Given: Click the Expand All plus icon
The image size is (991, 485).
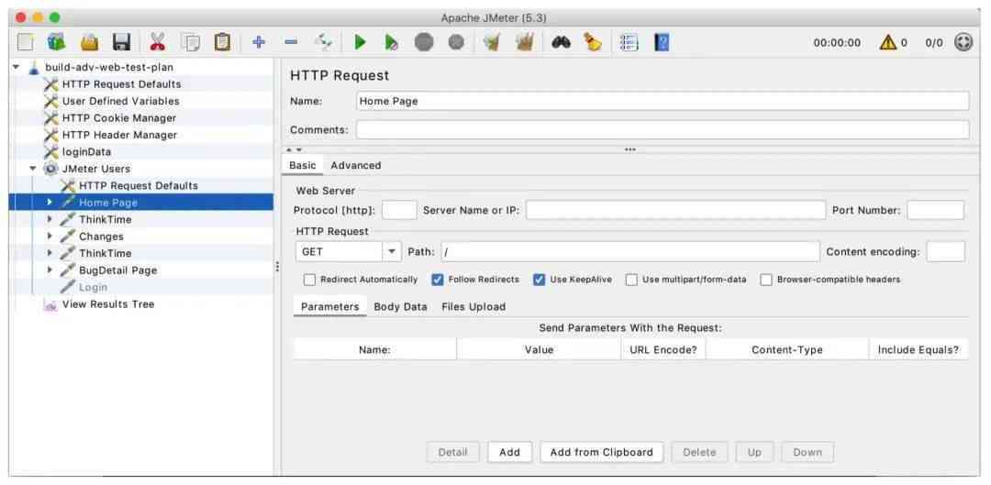Looking at the screenshot, I should [x=259, y=42].
